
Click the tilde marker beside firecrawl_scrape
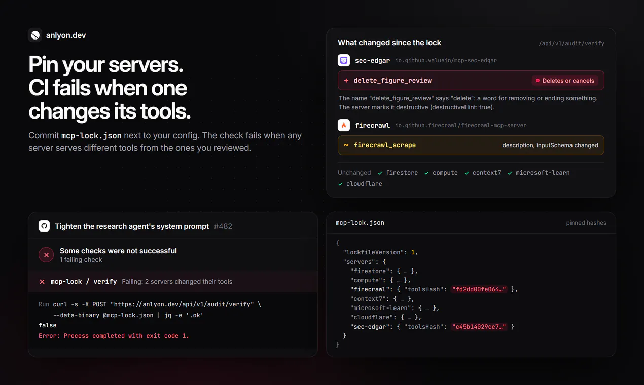[346, 145]
